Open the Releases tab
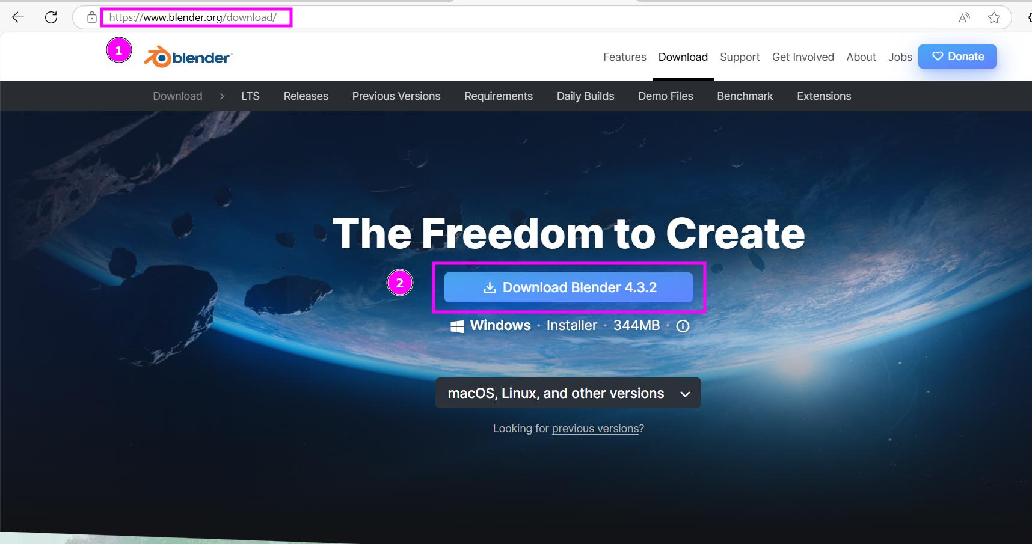This screenshot has height=544, width=1032. (306, 96)
